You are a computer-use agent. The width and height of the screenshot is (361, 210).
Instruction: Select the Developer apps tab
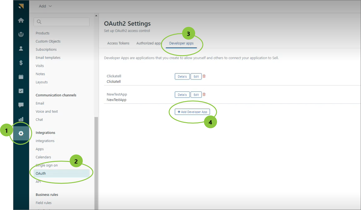pos(181,43)
